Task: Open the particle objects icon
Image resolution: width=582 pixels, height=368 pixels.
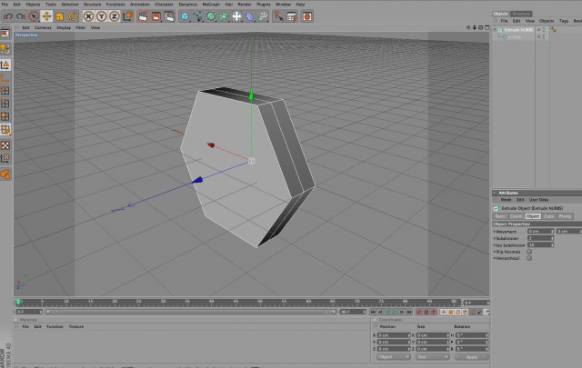Action: (263, 16)
